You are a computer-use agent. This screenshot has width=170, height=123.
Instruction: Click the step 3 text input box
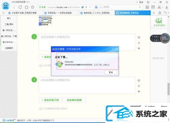[87, 85]
